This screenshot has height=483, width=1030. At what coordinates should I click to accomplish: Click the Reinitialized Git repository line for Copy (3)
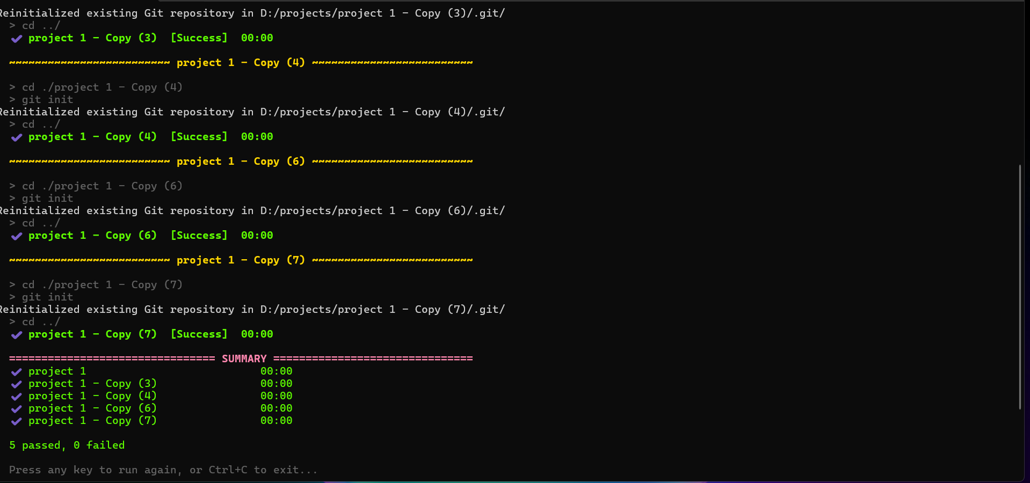tap(252, 13)
